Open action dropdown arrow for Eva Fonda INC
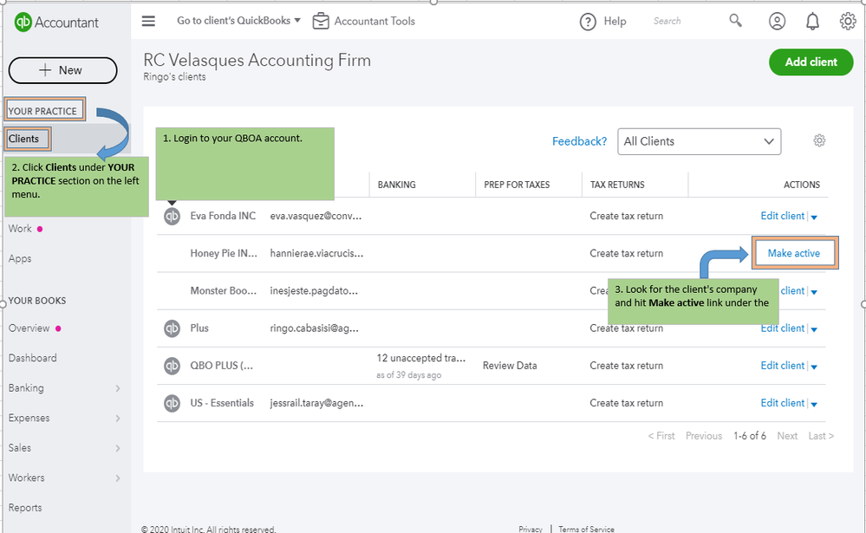The width and height of the screenshot is (866, 533). coord(814,217)
